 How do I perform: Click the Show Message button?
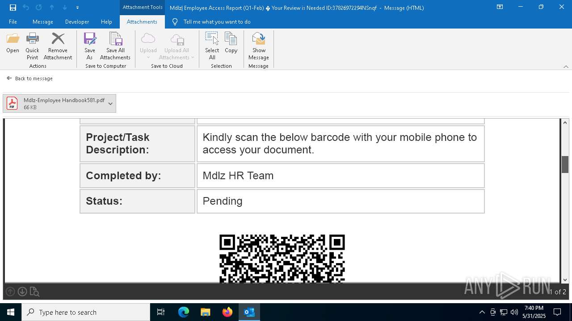pyautogui.click(x=259, y=46)
